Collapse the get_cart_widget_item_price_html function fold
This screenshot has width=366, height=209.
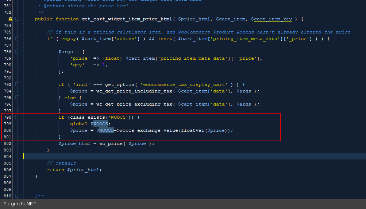tap(17, 19)
